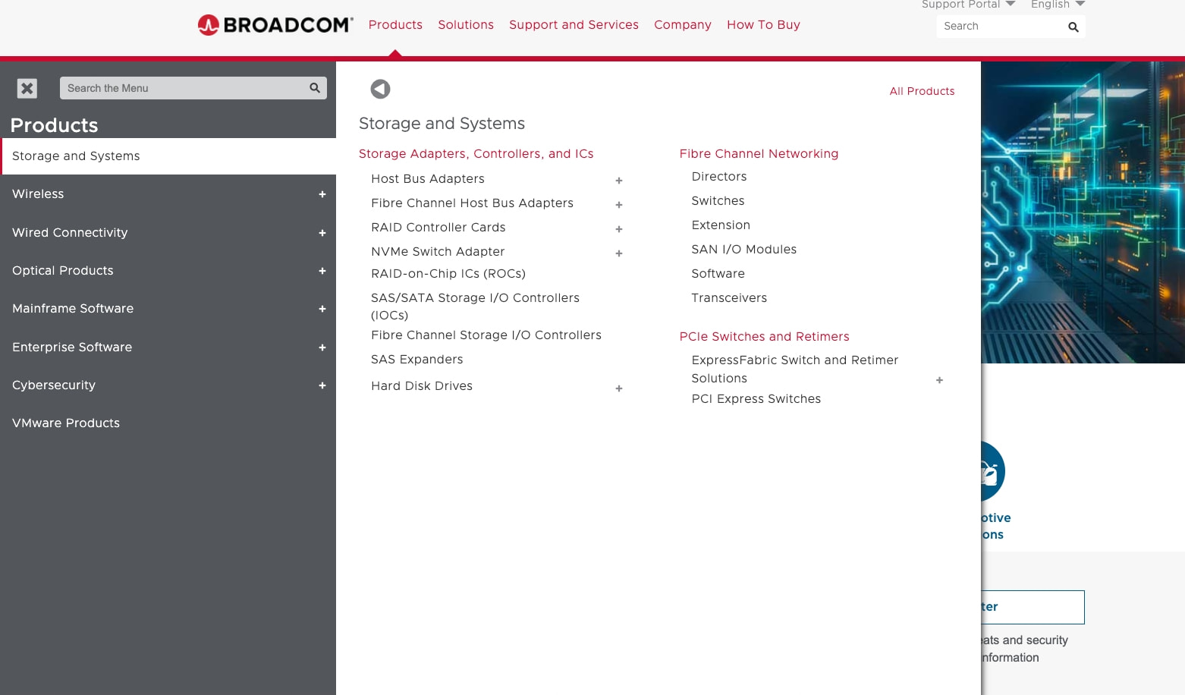Open Host Bus Adapters link
The image size is (1185, 695).
coord(428,179)
